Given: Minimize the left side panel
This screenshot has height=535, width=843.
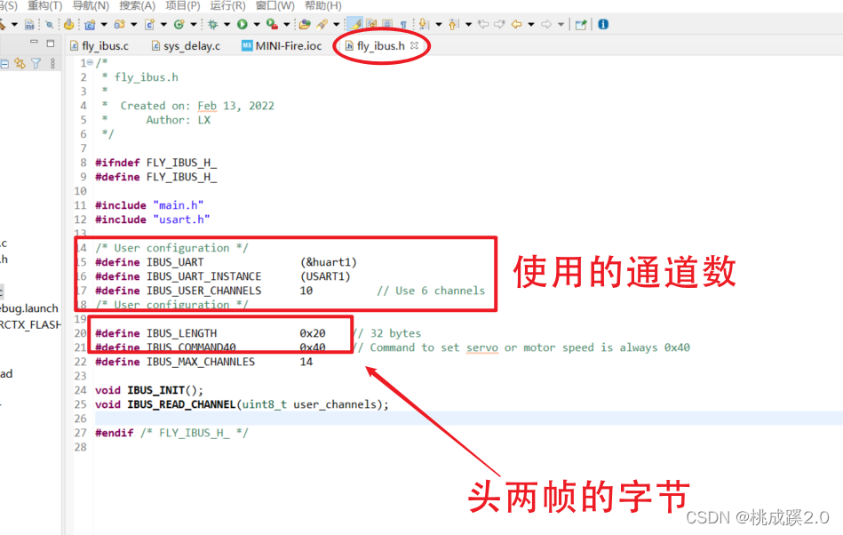Looking at the screenshot, I should point(35,43).
